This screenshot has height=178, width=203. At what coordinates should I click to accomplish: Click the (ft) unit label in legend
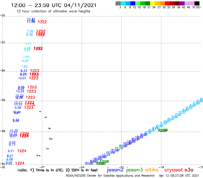tap(198, 7)
